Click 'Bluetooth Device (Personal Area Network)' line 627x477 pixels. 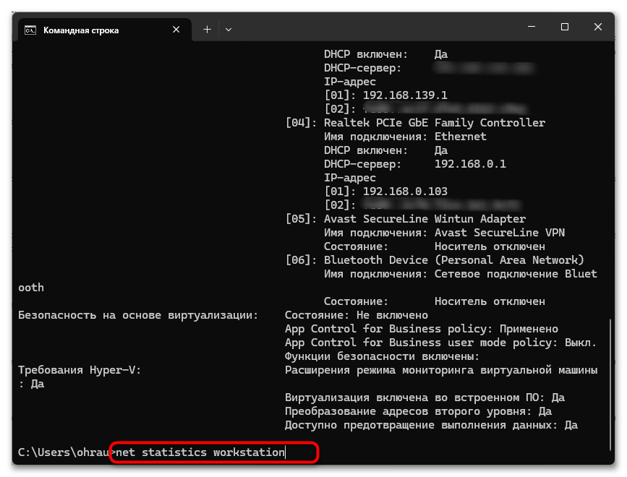click(454, 260)
